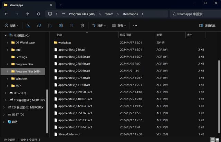This screenshot has width=221, height=142.
Task: Click the workshop folder icon
Action: click(56, 42)
